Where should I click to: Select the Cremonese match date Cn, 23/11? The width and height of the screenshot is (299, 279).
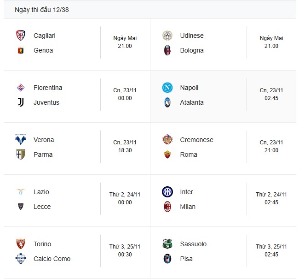[x=271, y=142]
